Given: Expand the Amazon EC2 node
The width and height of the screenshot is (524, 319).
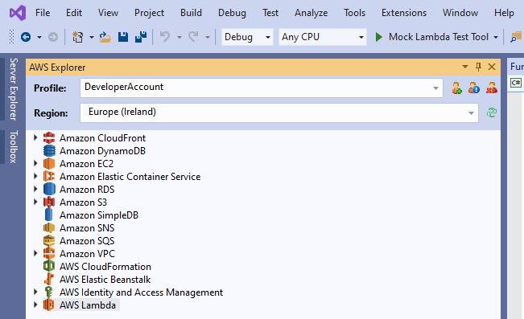Looking at the screenshot, I should click(x=35, y=163).
